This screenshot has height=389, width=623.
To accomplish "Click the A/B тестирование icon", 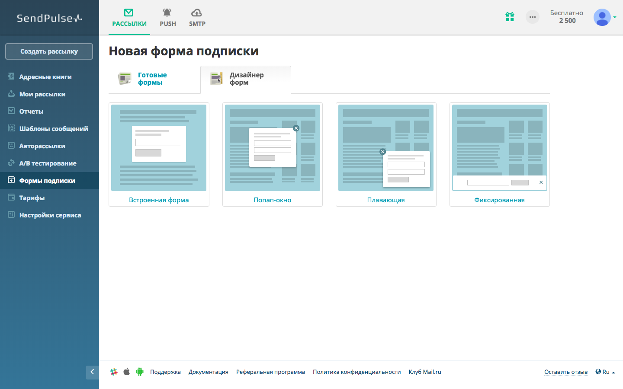I will point(11,163).
